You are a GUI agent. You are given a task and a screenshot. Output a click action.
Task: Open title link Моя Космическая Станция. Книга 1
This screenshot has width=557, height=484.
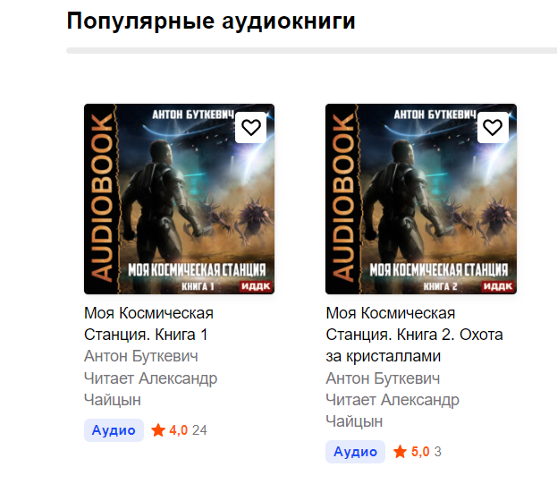pyautogui.click(x=148, y=324)
